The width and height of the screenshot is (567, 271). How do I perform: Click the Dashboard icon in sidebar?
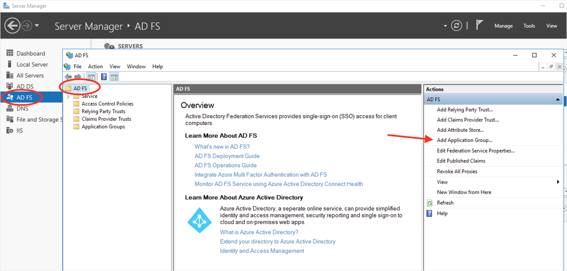[10, 53]
